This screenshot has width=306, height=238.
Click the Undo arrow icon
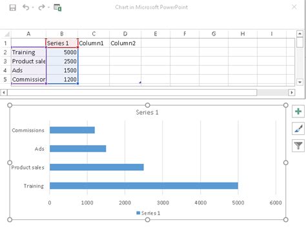[26, 7]
